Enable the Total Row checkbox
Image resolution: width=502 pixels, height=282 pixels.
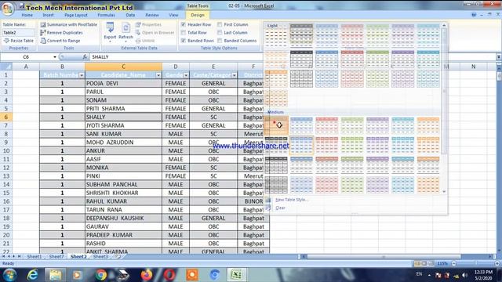click(x=184, y=33)
